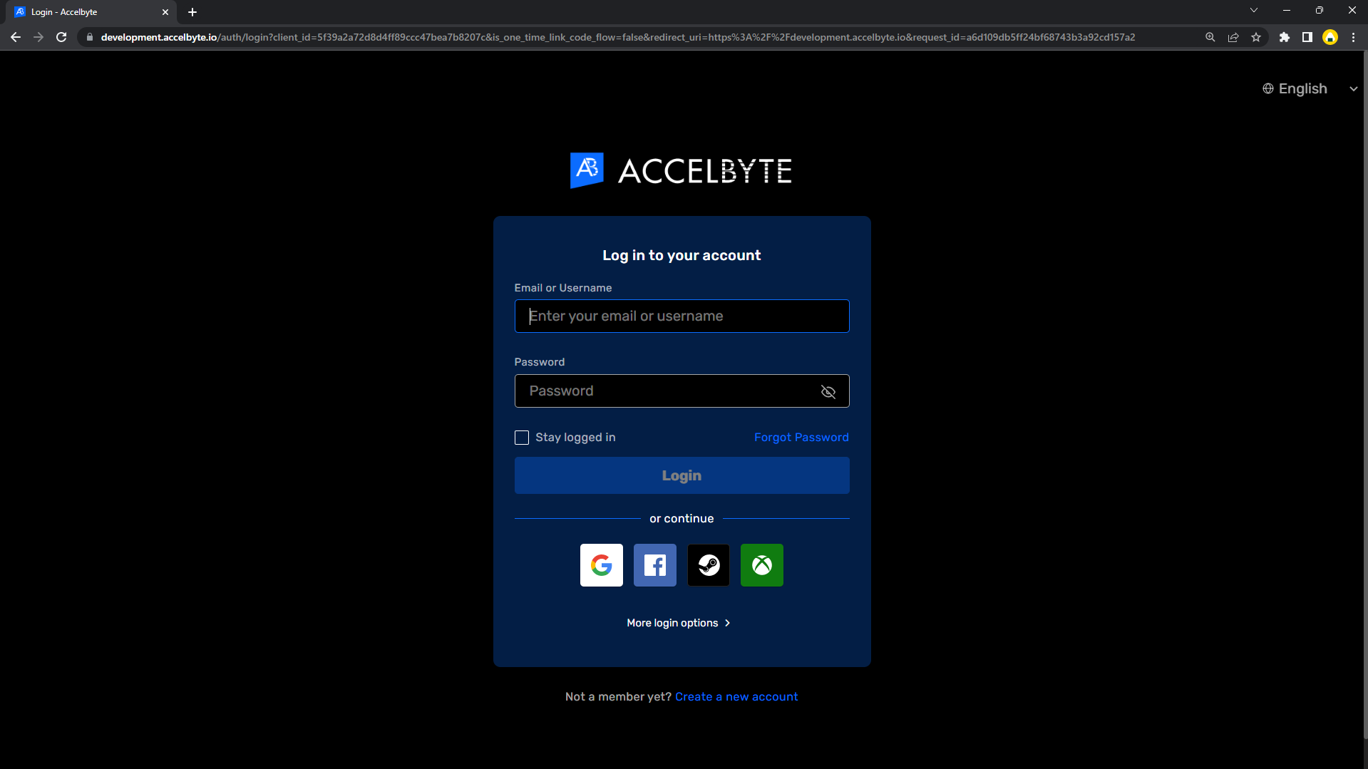Open the Forgot Password link
Viewport: 1368px width, 769px height.
801,437
